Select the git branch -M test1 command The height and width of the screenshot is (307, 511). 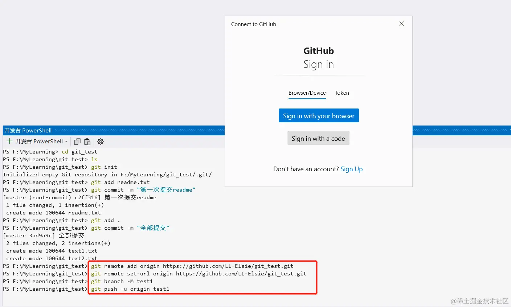[x=122, y=281]
